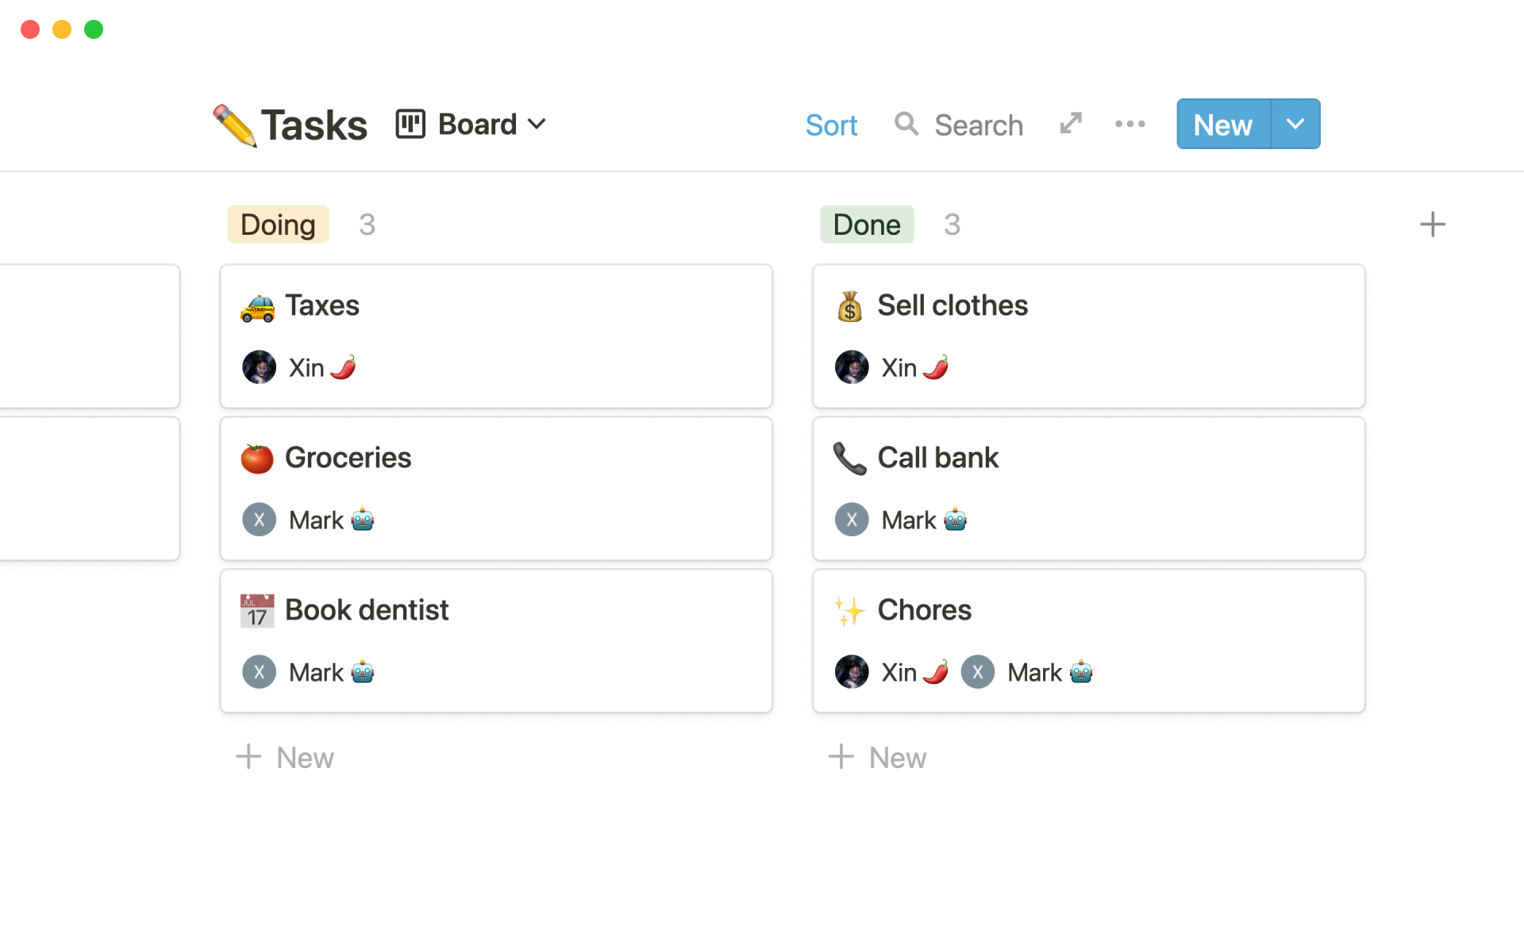Select the Done column label tag
The width and height of the screenshot is (1524, 952).
(x=867, y=225)
